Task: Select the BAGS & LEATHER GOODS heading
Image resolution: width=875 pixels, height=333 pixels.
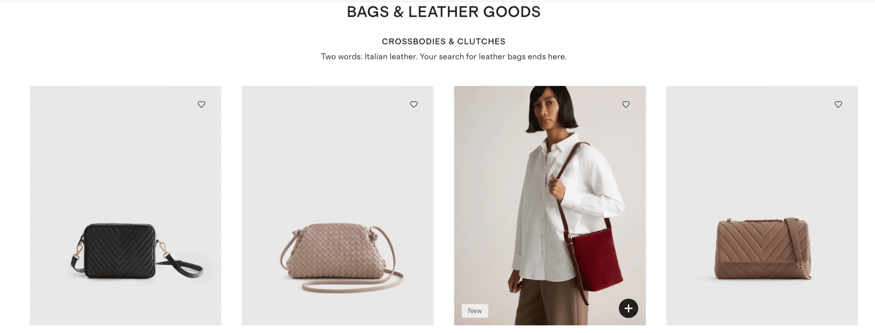Action: pyautogui.click(x=443, y=12)
